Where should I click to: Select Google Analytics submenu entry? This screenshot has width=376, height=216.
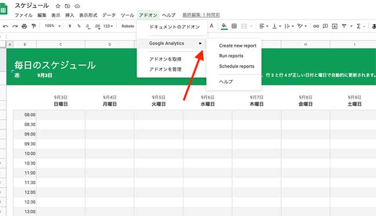coord(172,43)
